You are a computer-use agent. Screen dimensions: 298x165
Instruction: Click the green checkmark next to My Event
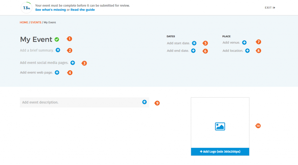click(x=57, y=39)
